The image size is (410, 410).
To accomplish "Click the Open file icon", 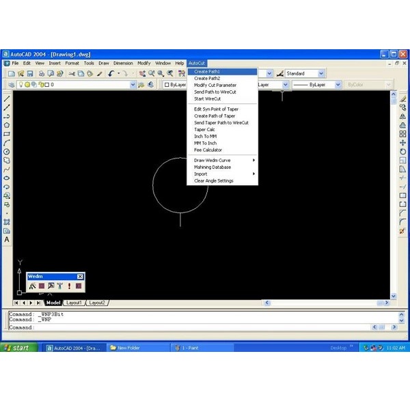I will pyautogui.click(x=20, y=74).
